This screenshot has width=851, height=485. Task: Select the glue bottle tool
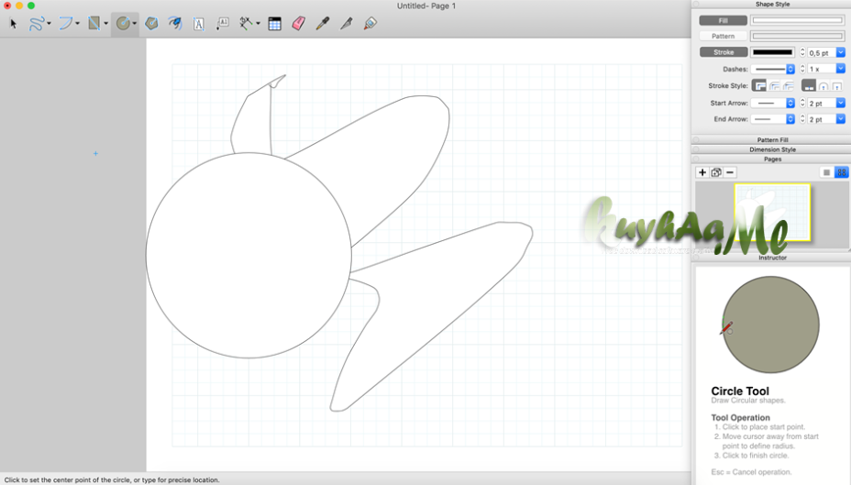(x=370, y=23)
